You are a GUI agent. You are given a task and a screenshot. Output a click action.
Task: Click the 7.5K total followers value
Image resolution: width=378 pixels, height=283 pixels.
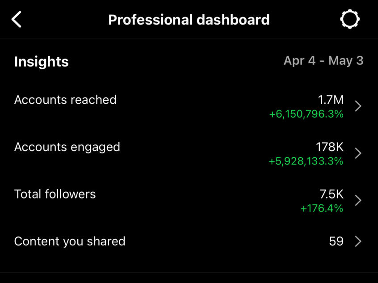[x=332, y=194]
